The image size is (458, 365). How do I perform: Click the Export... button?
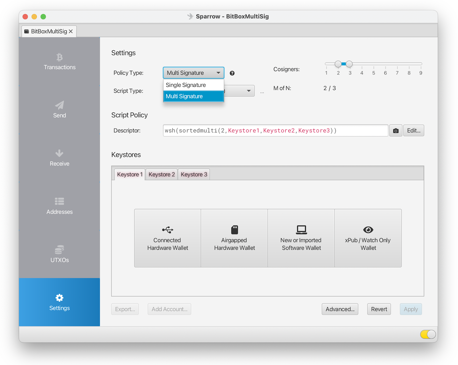coord(125,309)
